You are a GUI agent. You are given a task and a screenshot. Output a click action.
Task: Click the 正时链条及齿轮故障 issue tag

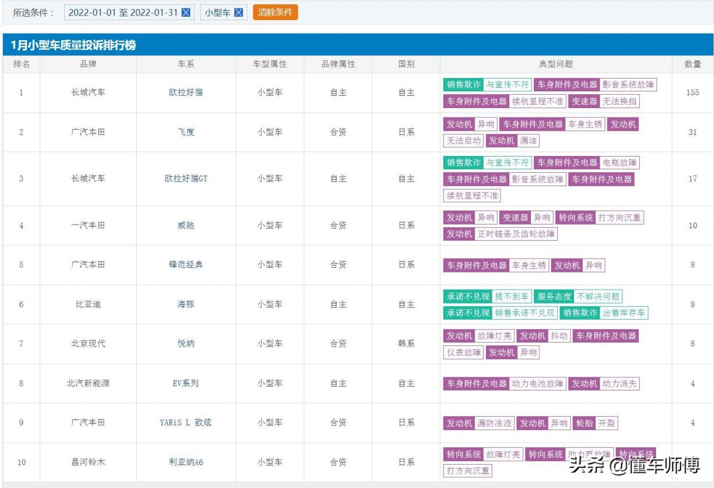[x=516, y=234]
